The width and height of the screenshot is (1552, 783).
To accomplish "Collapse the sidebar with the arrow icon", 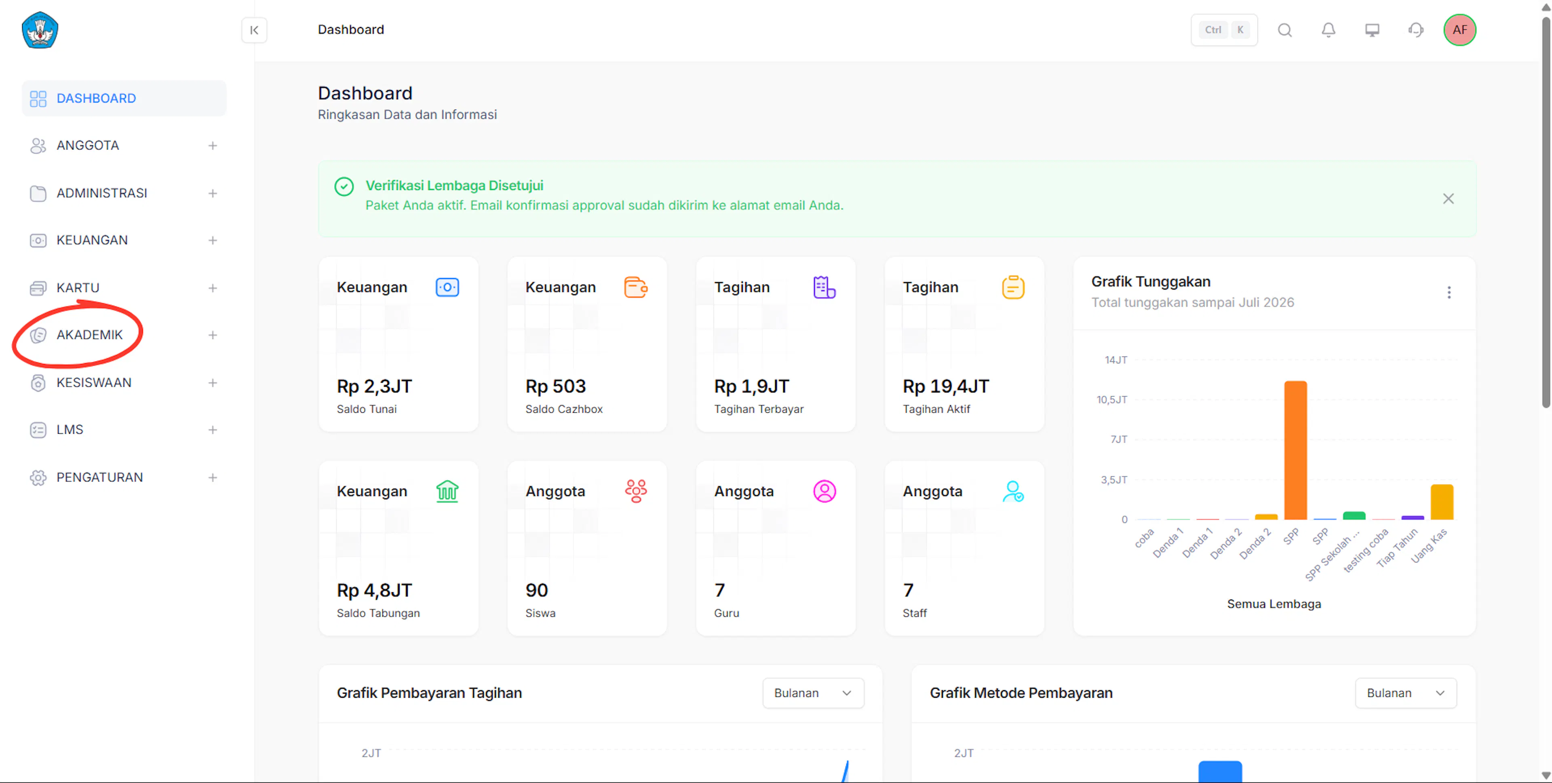I will (254, 30).
